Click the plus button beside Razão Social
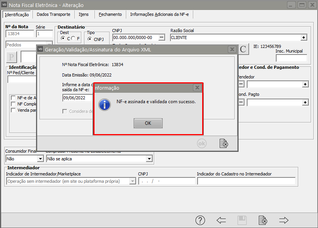 coord(304,37)
